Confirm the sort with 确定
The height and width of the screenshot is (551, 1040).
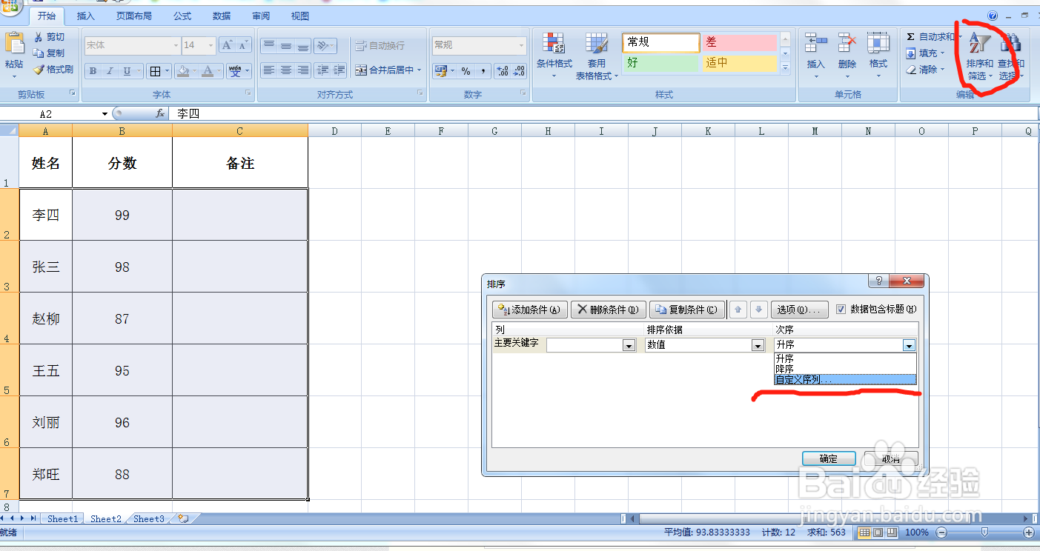[829, 459]
